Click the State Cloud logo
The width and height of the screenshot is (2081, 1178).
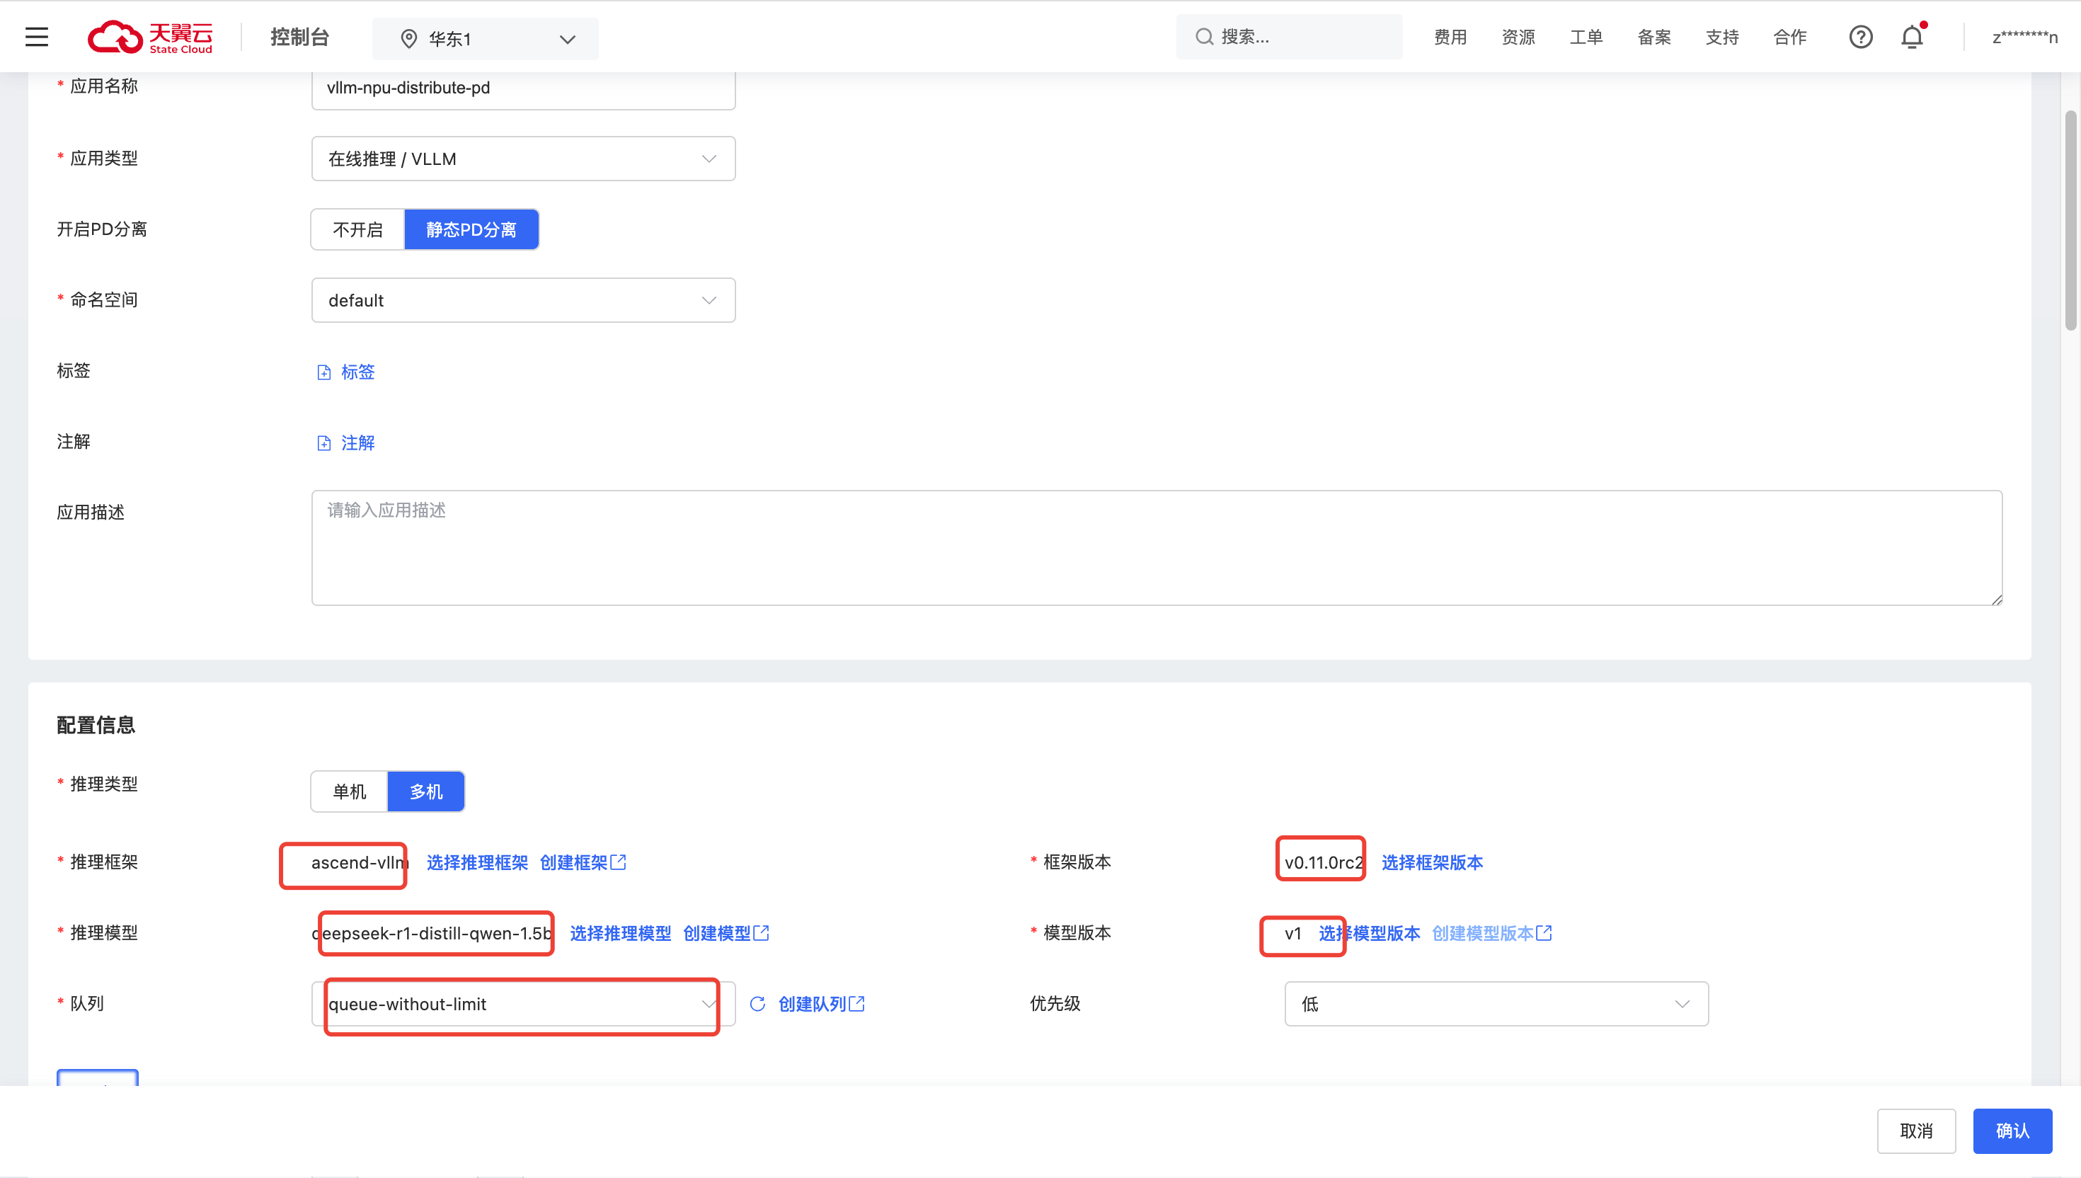tap(151, 38)
